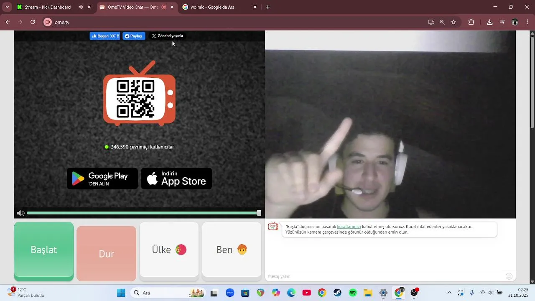The image size is (535, 301).
Task: Open the Wi-Fi network tray icon
Action: click(x=483, y=293)
